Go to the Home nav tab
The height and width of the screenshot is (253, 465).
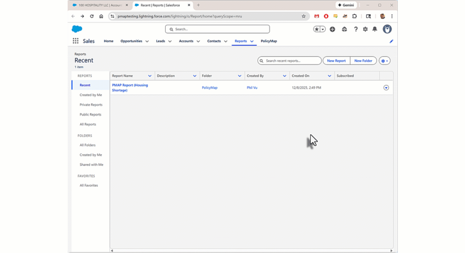tap(109, 41)
